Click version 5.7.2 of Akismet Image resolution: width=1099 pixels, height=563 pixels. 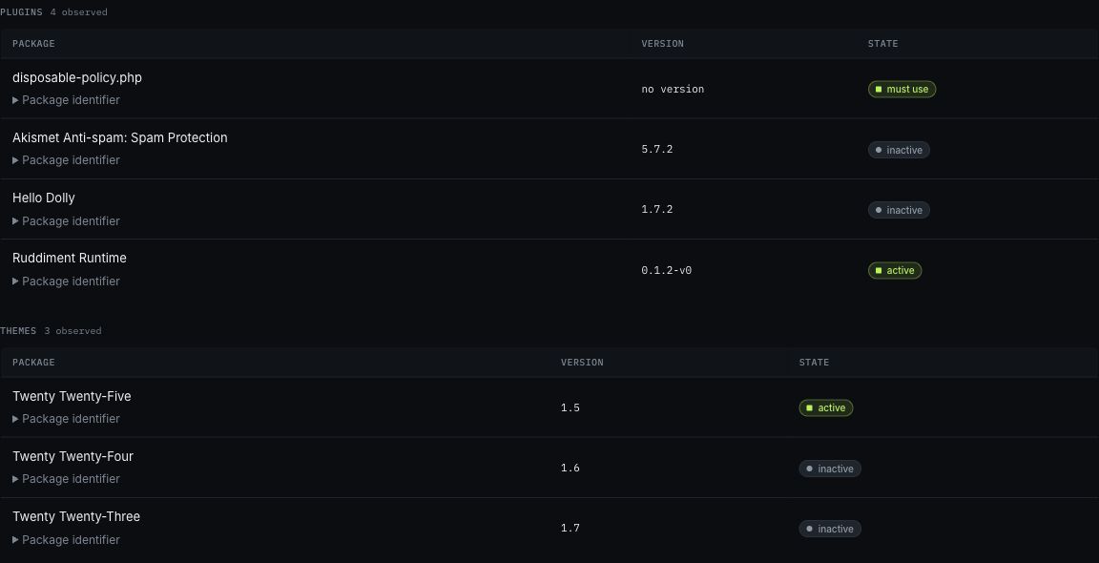click(656, 150)
